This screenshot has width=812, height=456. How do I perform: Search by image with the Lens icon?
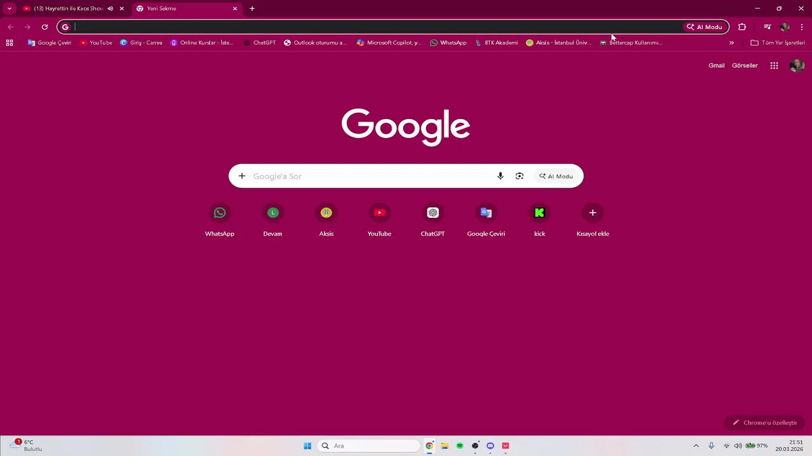[520, 176]
